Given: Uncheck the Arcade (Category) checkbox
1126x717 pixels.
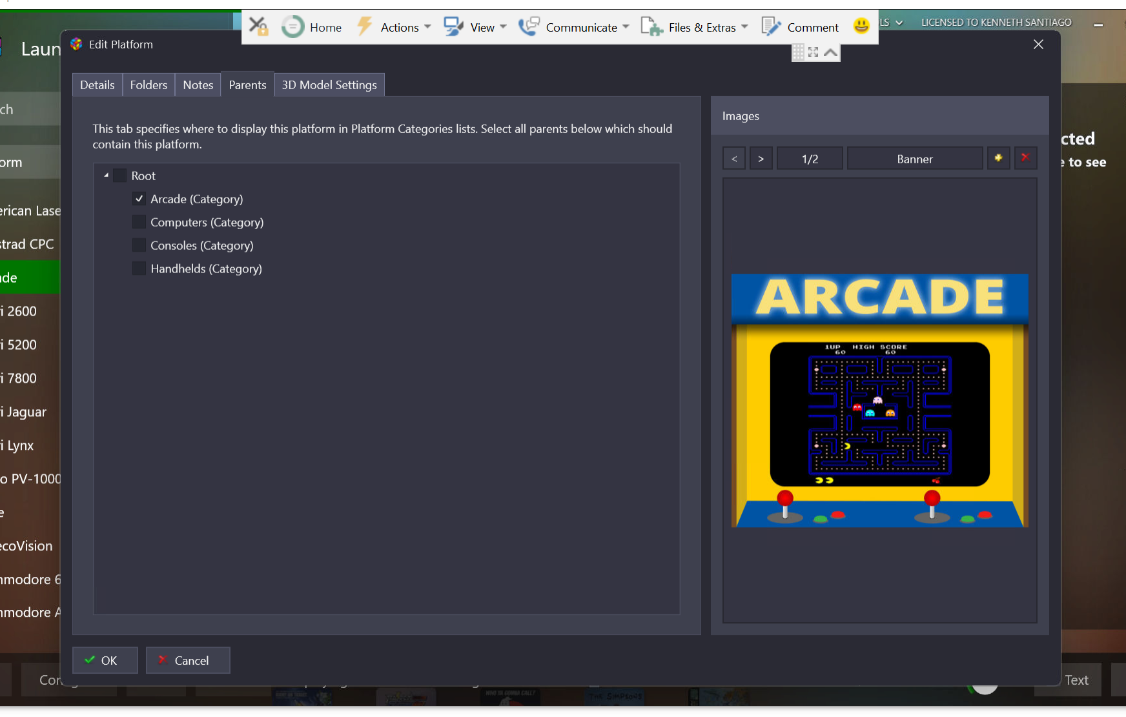Looking at the screenshot, I should (x=139, y=199).
